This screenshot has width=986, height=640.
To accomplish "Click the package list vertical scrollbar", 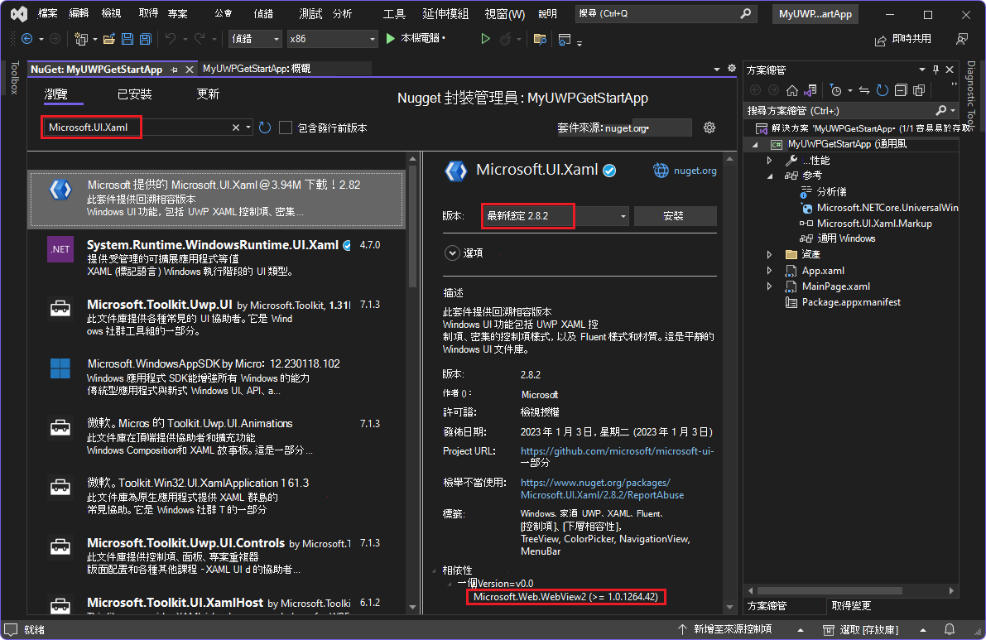I will point(412,226).
